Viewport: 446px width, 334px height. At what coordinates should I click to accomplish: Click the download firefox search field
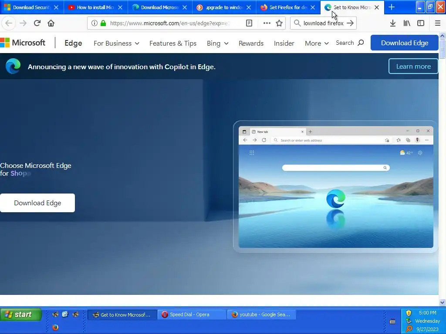tap(324, 23)
